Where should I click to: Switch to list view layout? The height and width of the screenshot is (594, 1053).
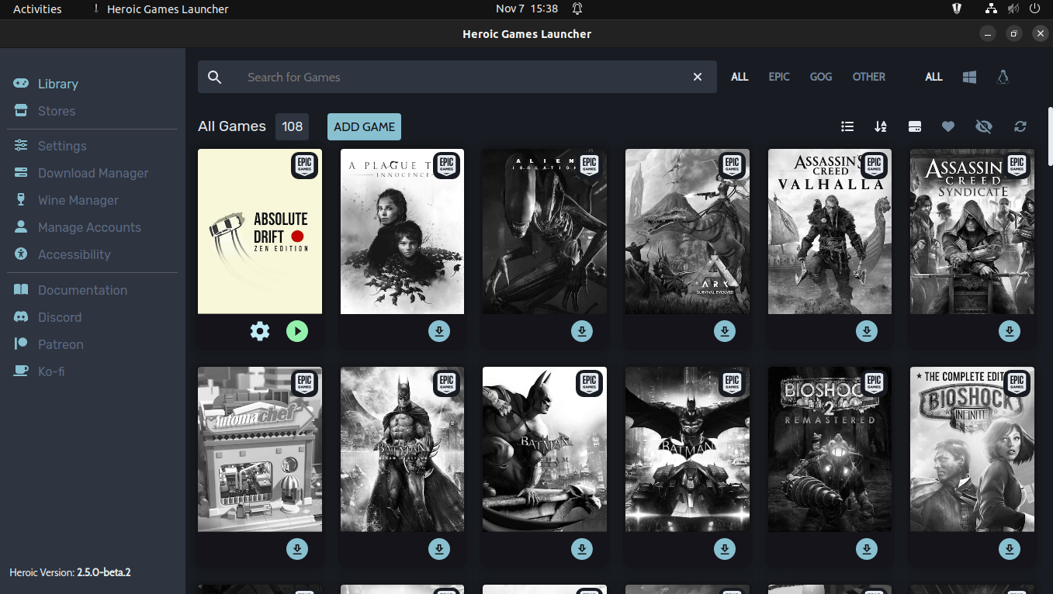[x=847, y=126]
